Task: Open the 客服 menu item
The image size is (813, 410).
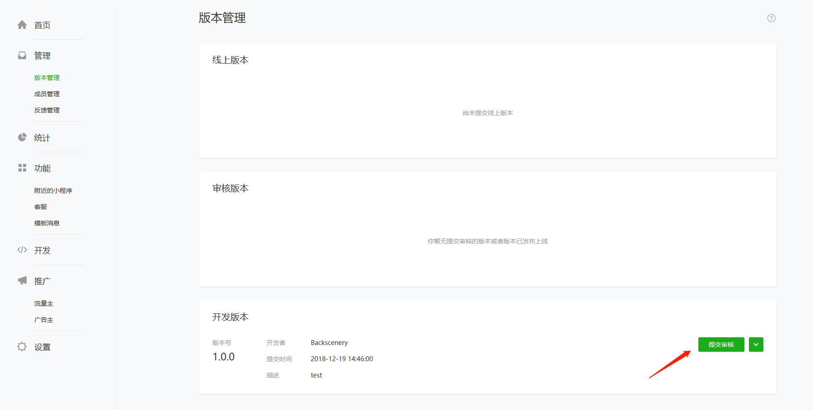Action: [x=41, y=207]
